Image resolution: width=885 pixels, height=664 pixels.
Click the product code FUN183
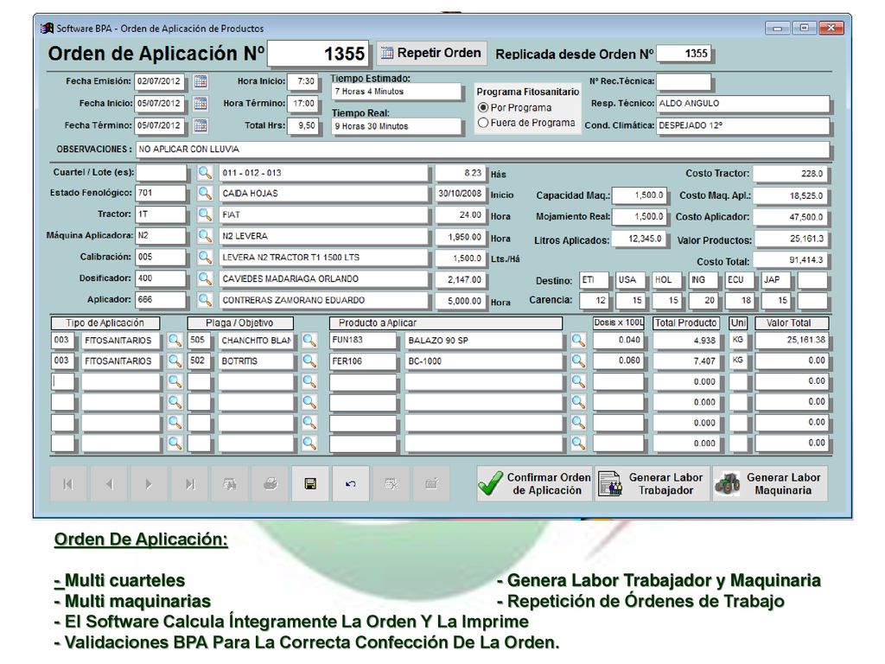(363, 341)
